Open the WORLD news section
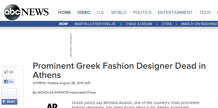The width and height of the screenshot is (218, 108). click(119, 13)
